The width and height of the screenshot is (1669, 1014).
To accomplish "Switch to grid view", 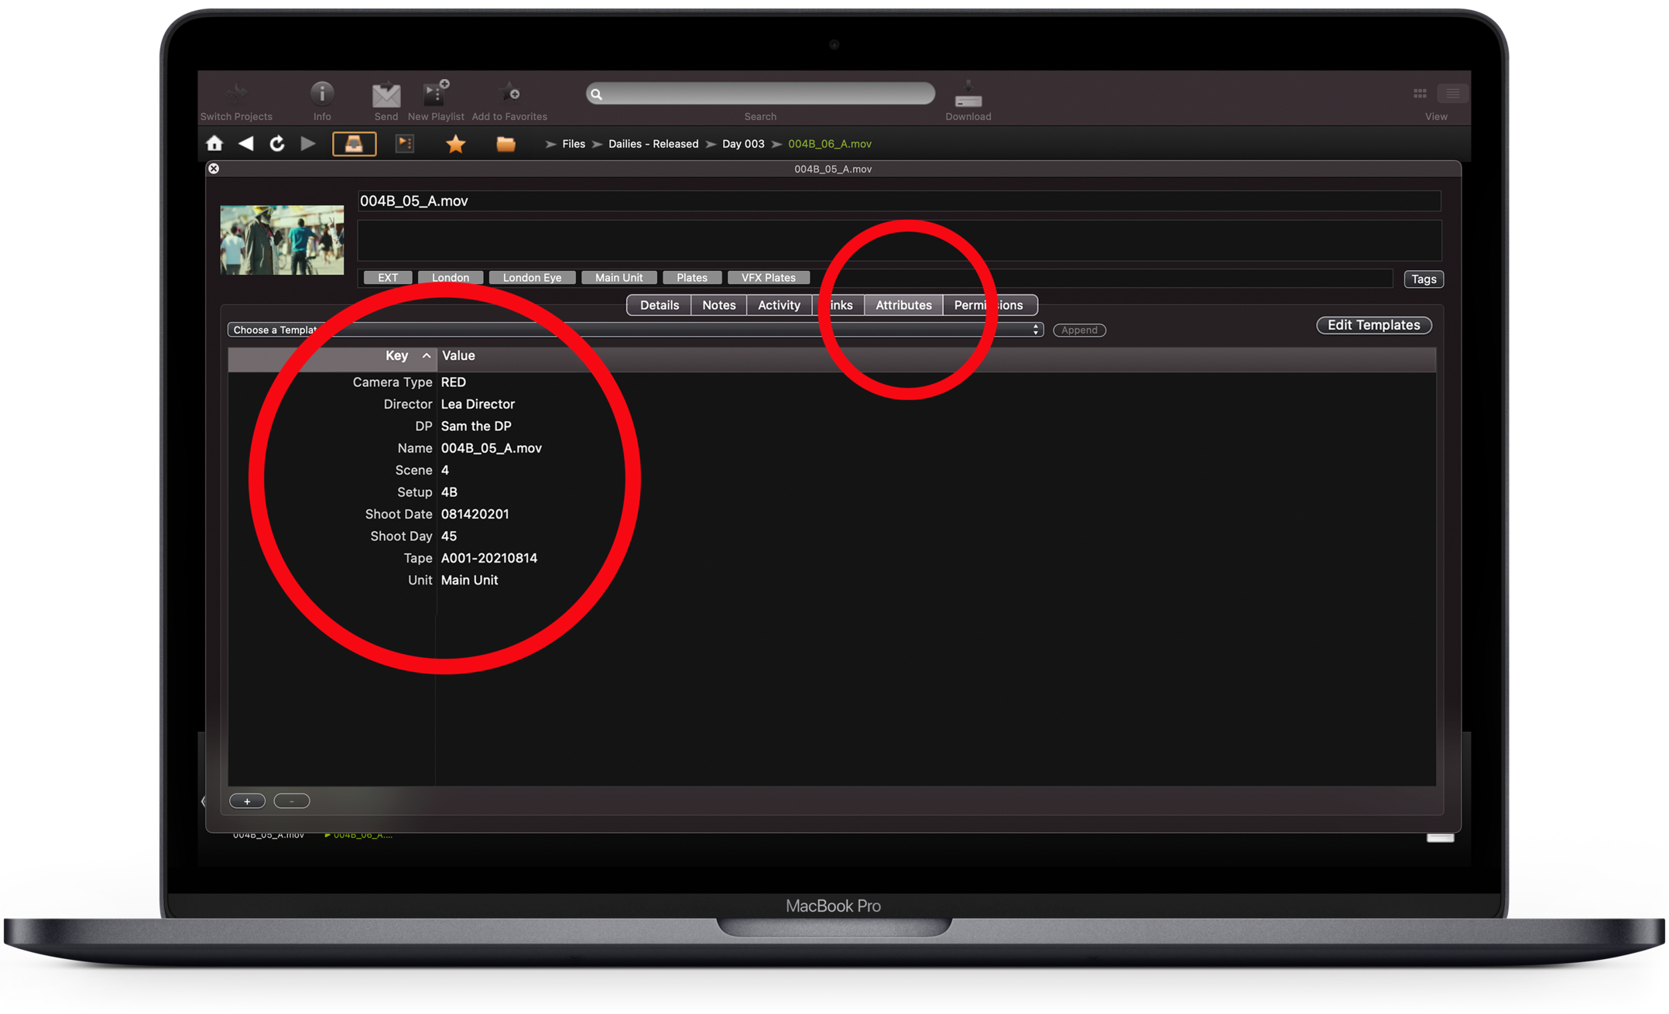I will (x=1420, y=94).
